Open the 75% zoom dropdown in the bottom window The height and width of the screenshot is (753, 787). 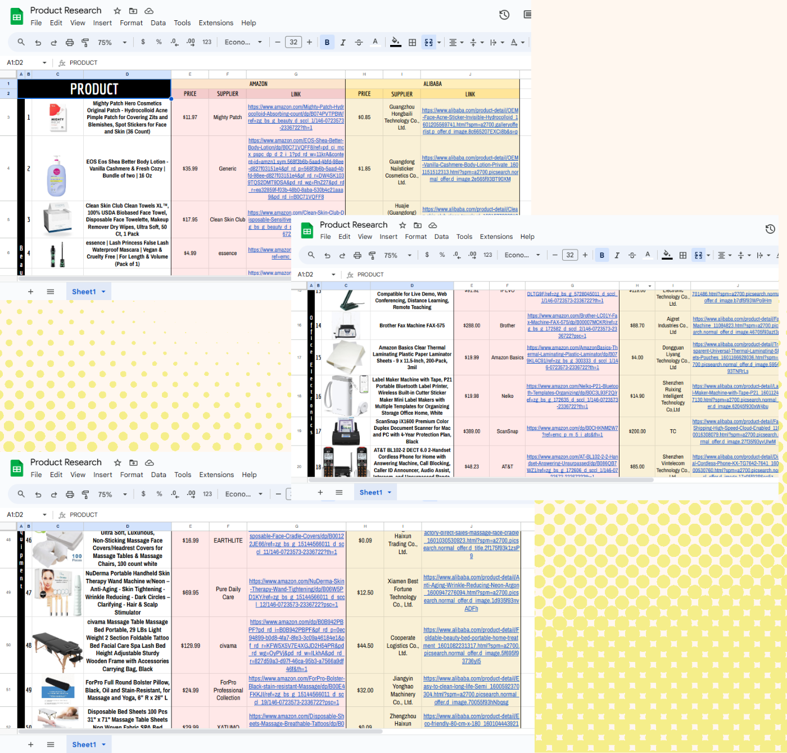pos(112,494)
